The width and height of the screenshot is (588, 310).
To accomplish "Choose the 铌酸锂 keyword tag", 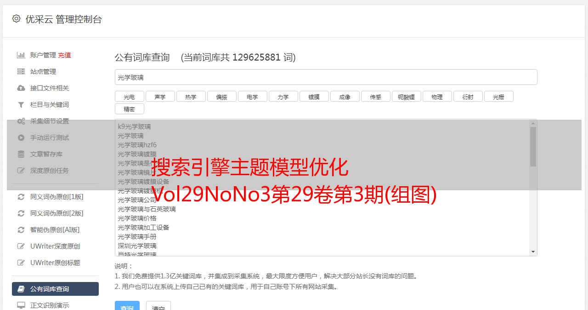I will tap(407, 96).
